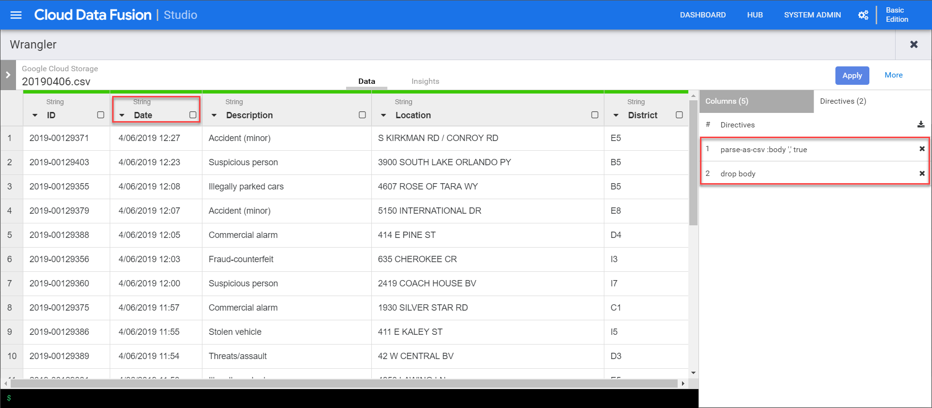932x408 pixels.
Task: Open the Date column transformation dropdown
Action: click(x=122, y=115)
